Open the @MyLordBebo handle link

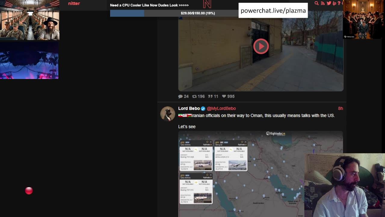(x=221, y=108)
